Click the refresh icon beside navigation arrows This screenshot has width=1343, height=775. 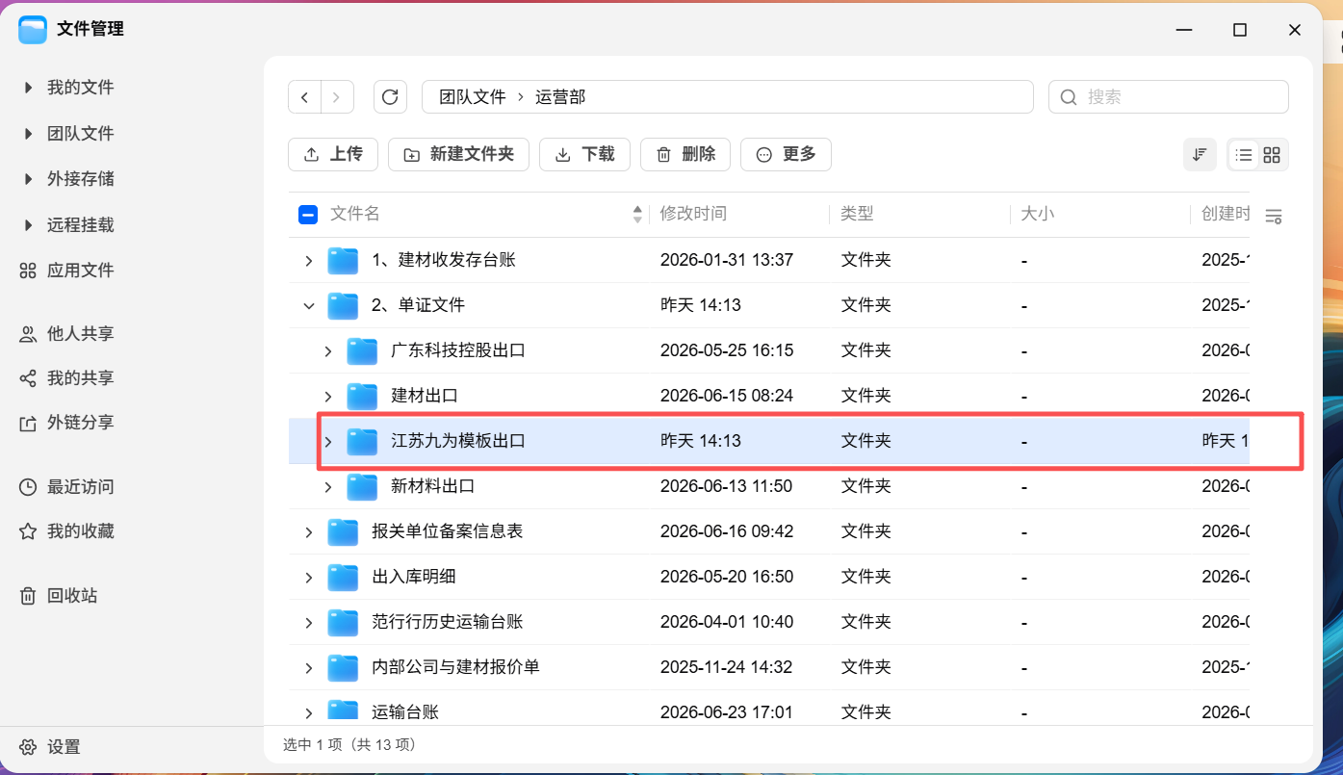click(x=390, y=97)
